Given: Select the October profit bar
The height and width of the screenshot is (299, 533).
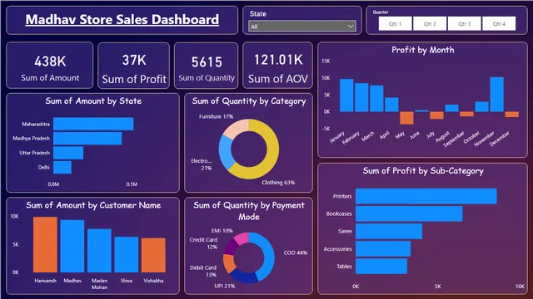Looking at the screenshot, I should tap(481, 107).
